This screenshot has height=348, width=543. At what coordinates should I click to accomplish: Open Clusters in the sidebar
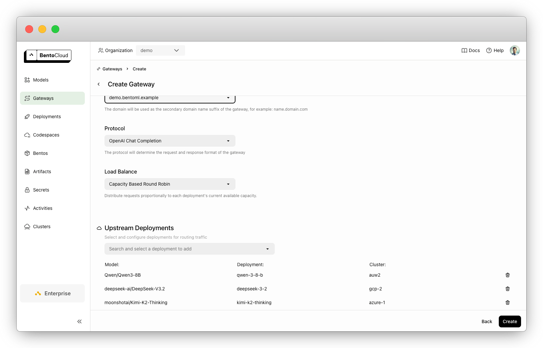point(52,227)
